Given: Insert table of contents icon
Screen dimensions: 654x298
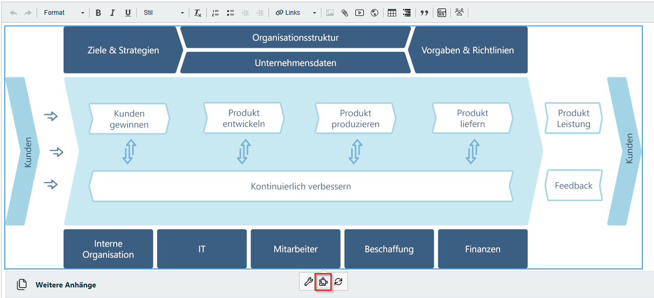Looking at the screenshot, I should 407,13.
